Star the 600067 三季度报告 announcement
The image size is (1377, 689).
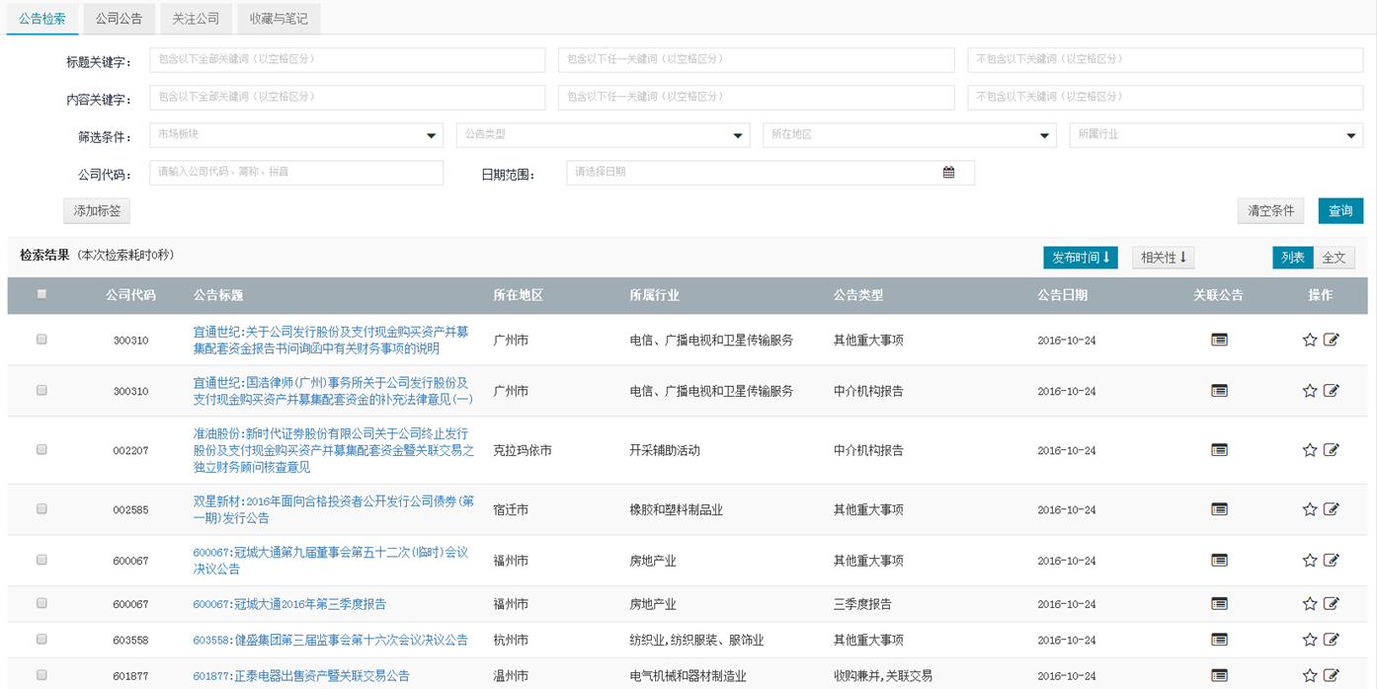pos(1310,604)
